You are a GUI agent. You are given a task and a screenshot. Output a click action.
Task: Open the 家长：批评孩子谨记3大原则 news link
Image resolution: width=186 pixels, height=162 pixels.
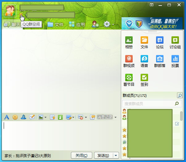pyautogui.click(x=28, y=156)
